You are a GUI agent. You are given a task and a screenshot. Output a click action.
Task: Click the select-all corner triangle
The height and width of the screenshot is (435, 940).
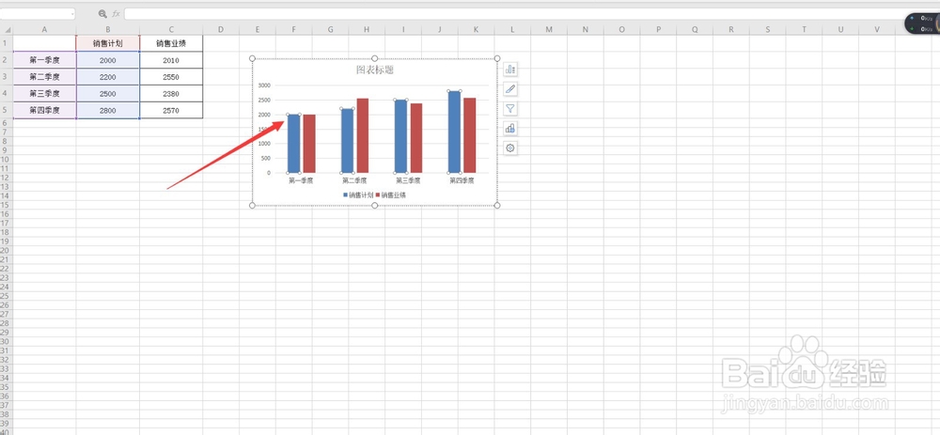[7, 29]
